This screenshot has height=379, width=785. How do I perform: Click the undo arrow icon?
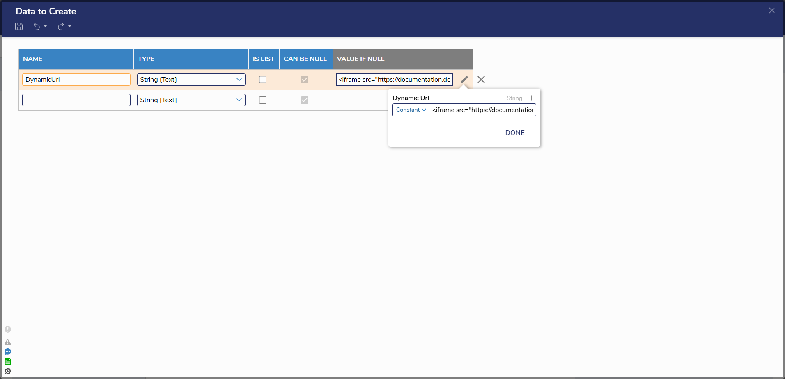pos(37,26)
